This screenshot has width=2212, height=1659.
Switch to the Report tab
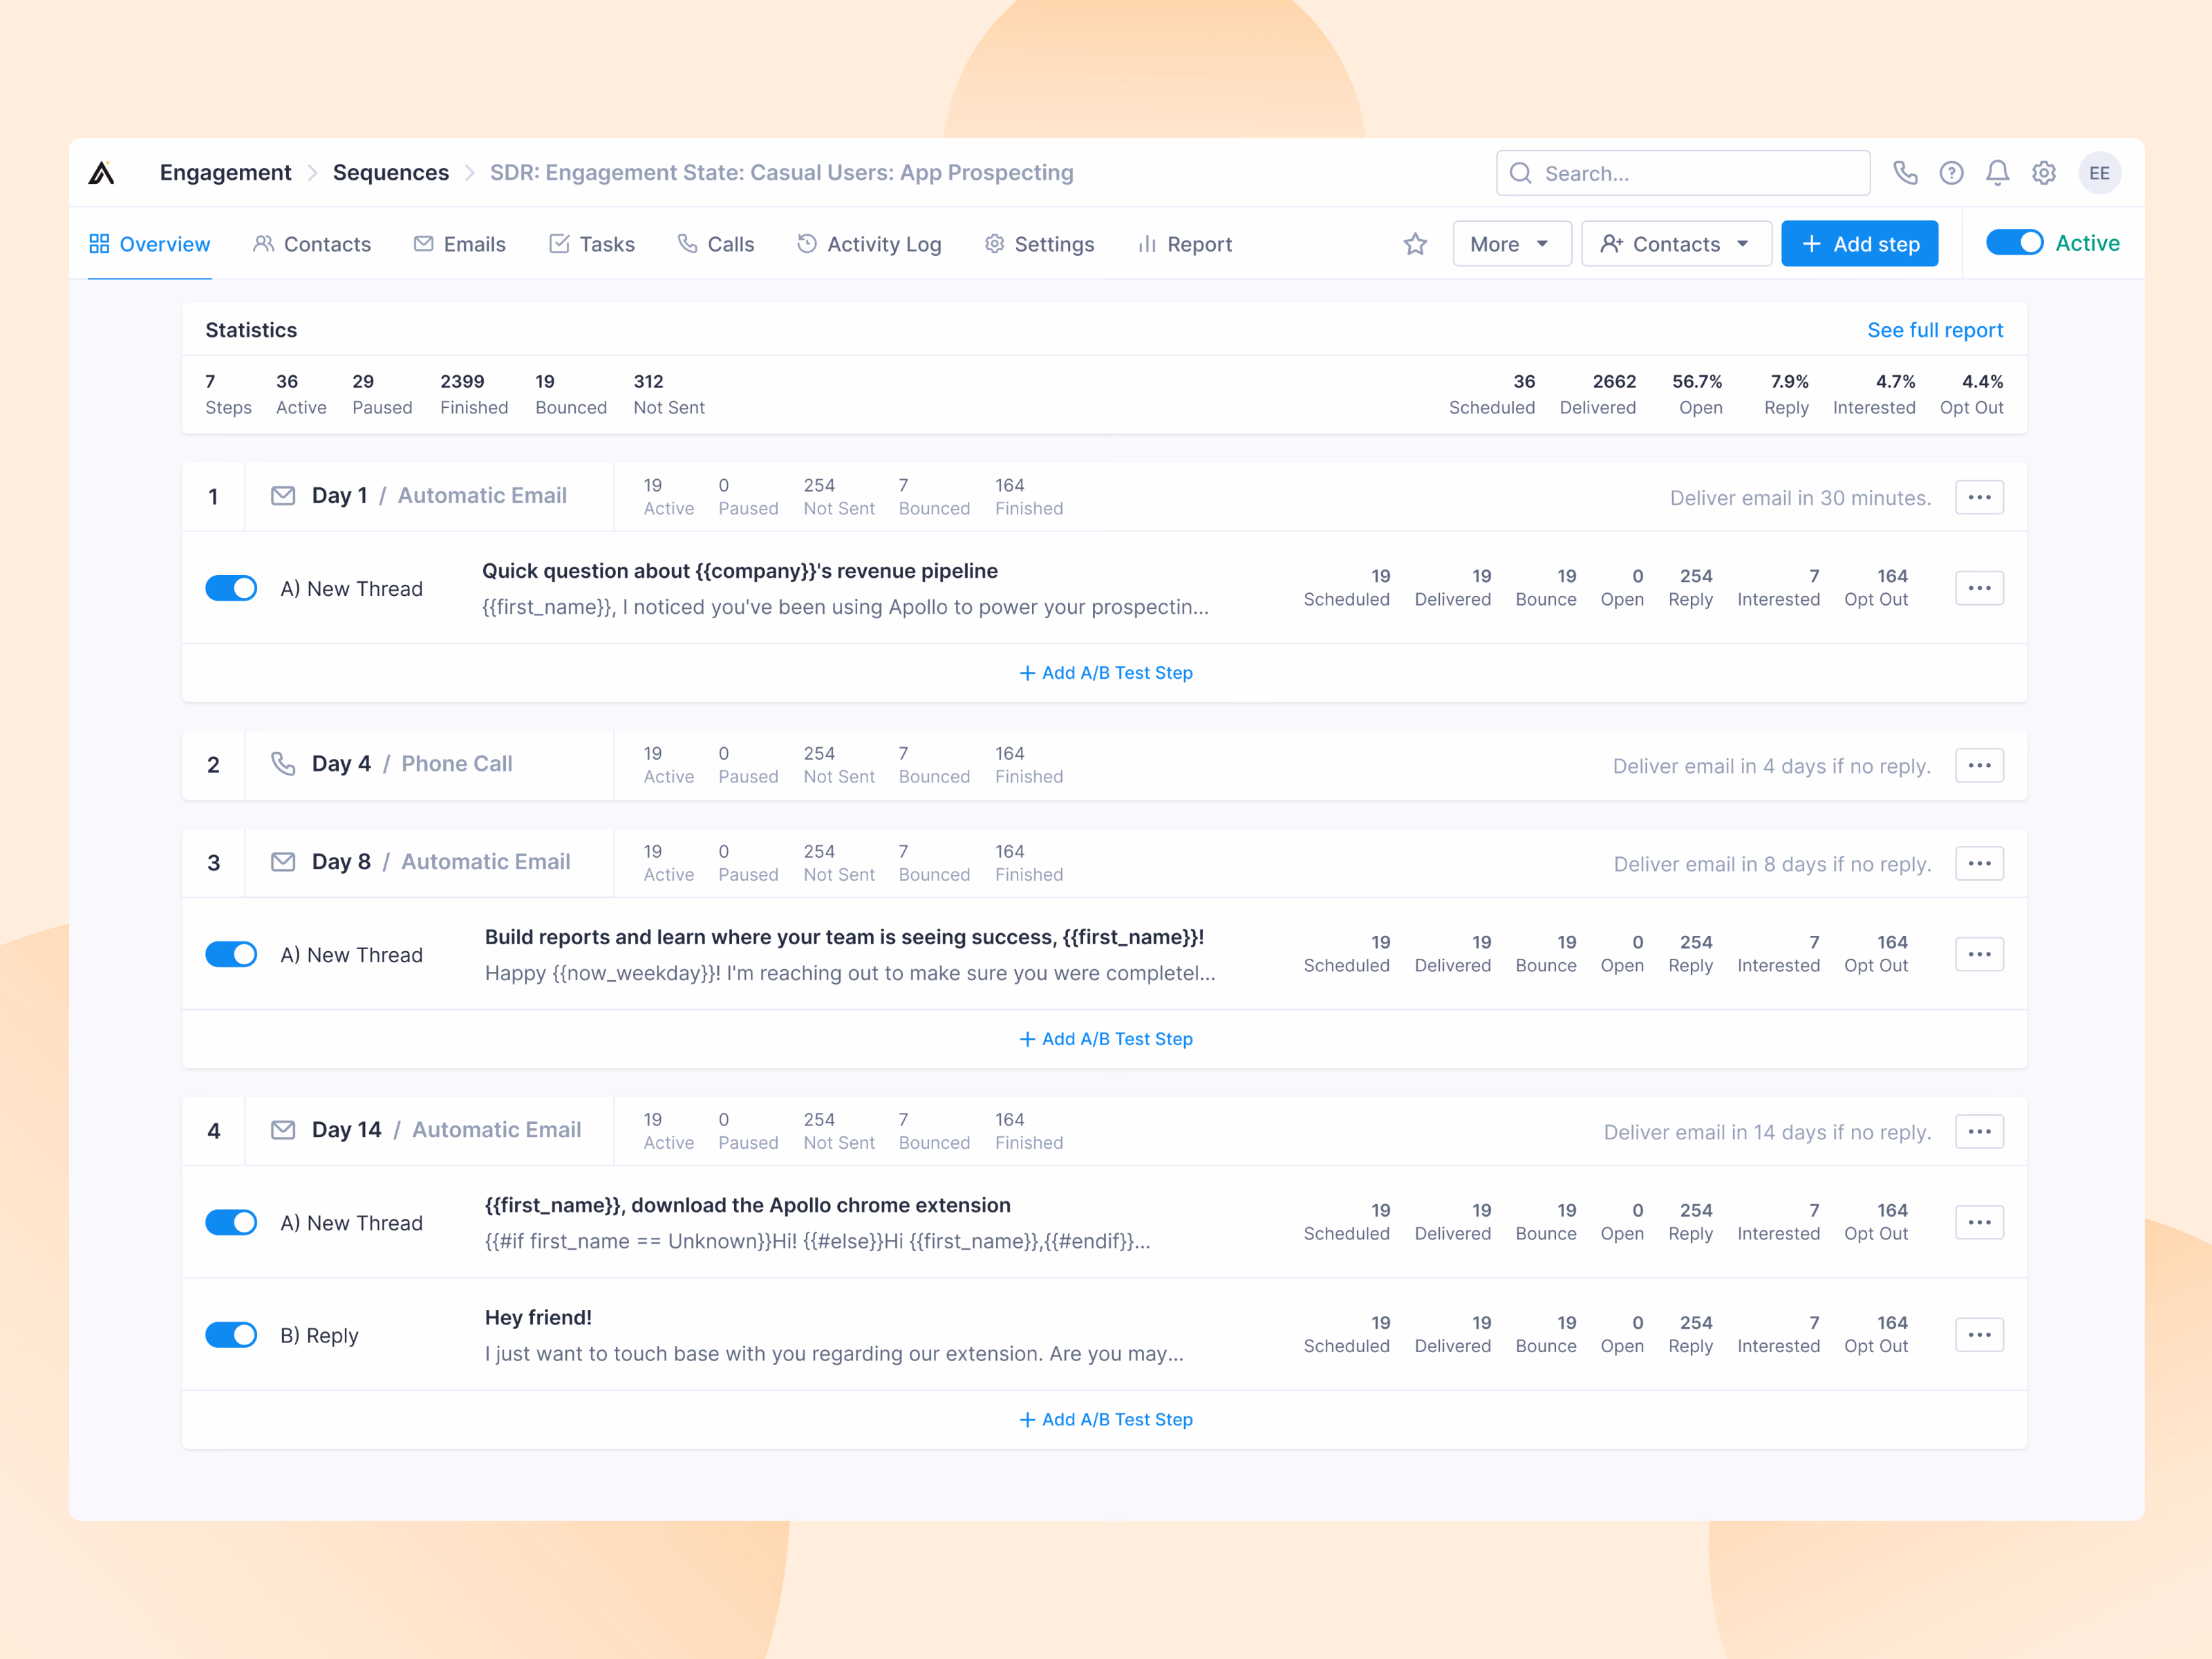(x=1185, y=244)
